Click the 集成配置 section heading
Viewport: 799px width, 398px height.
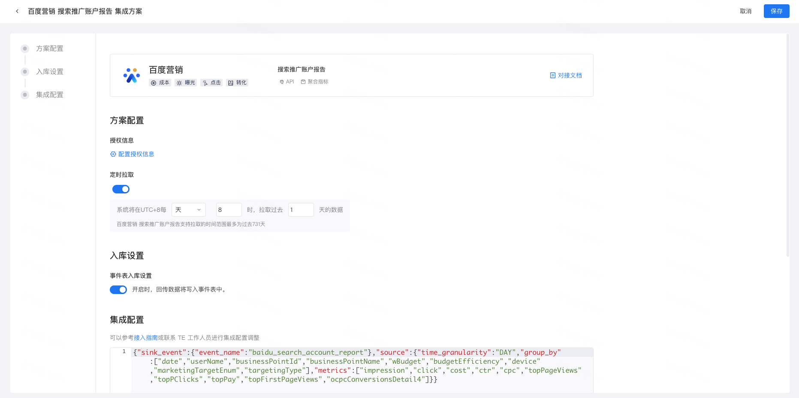tap(127, 320)
